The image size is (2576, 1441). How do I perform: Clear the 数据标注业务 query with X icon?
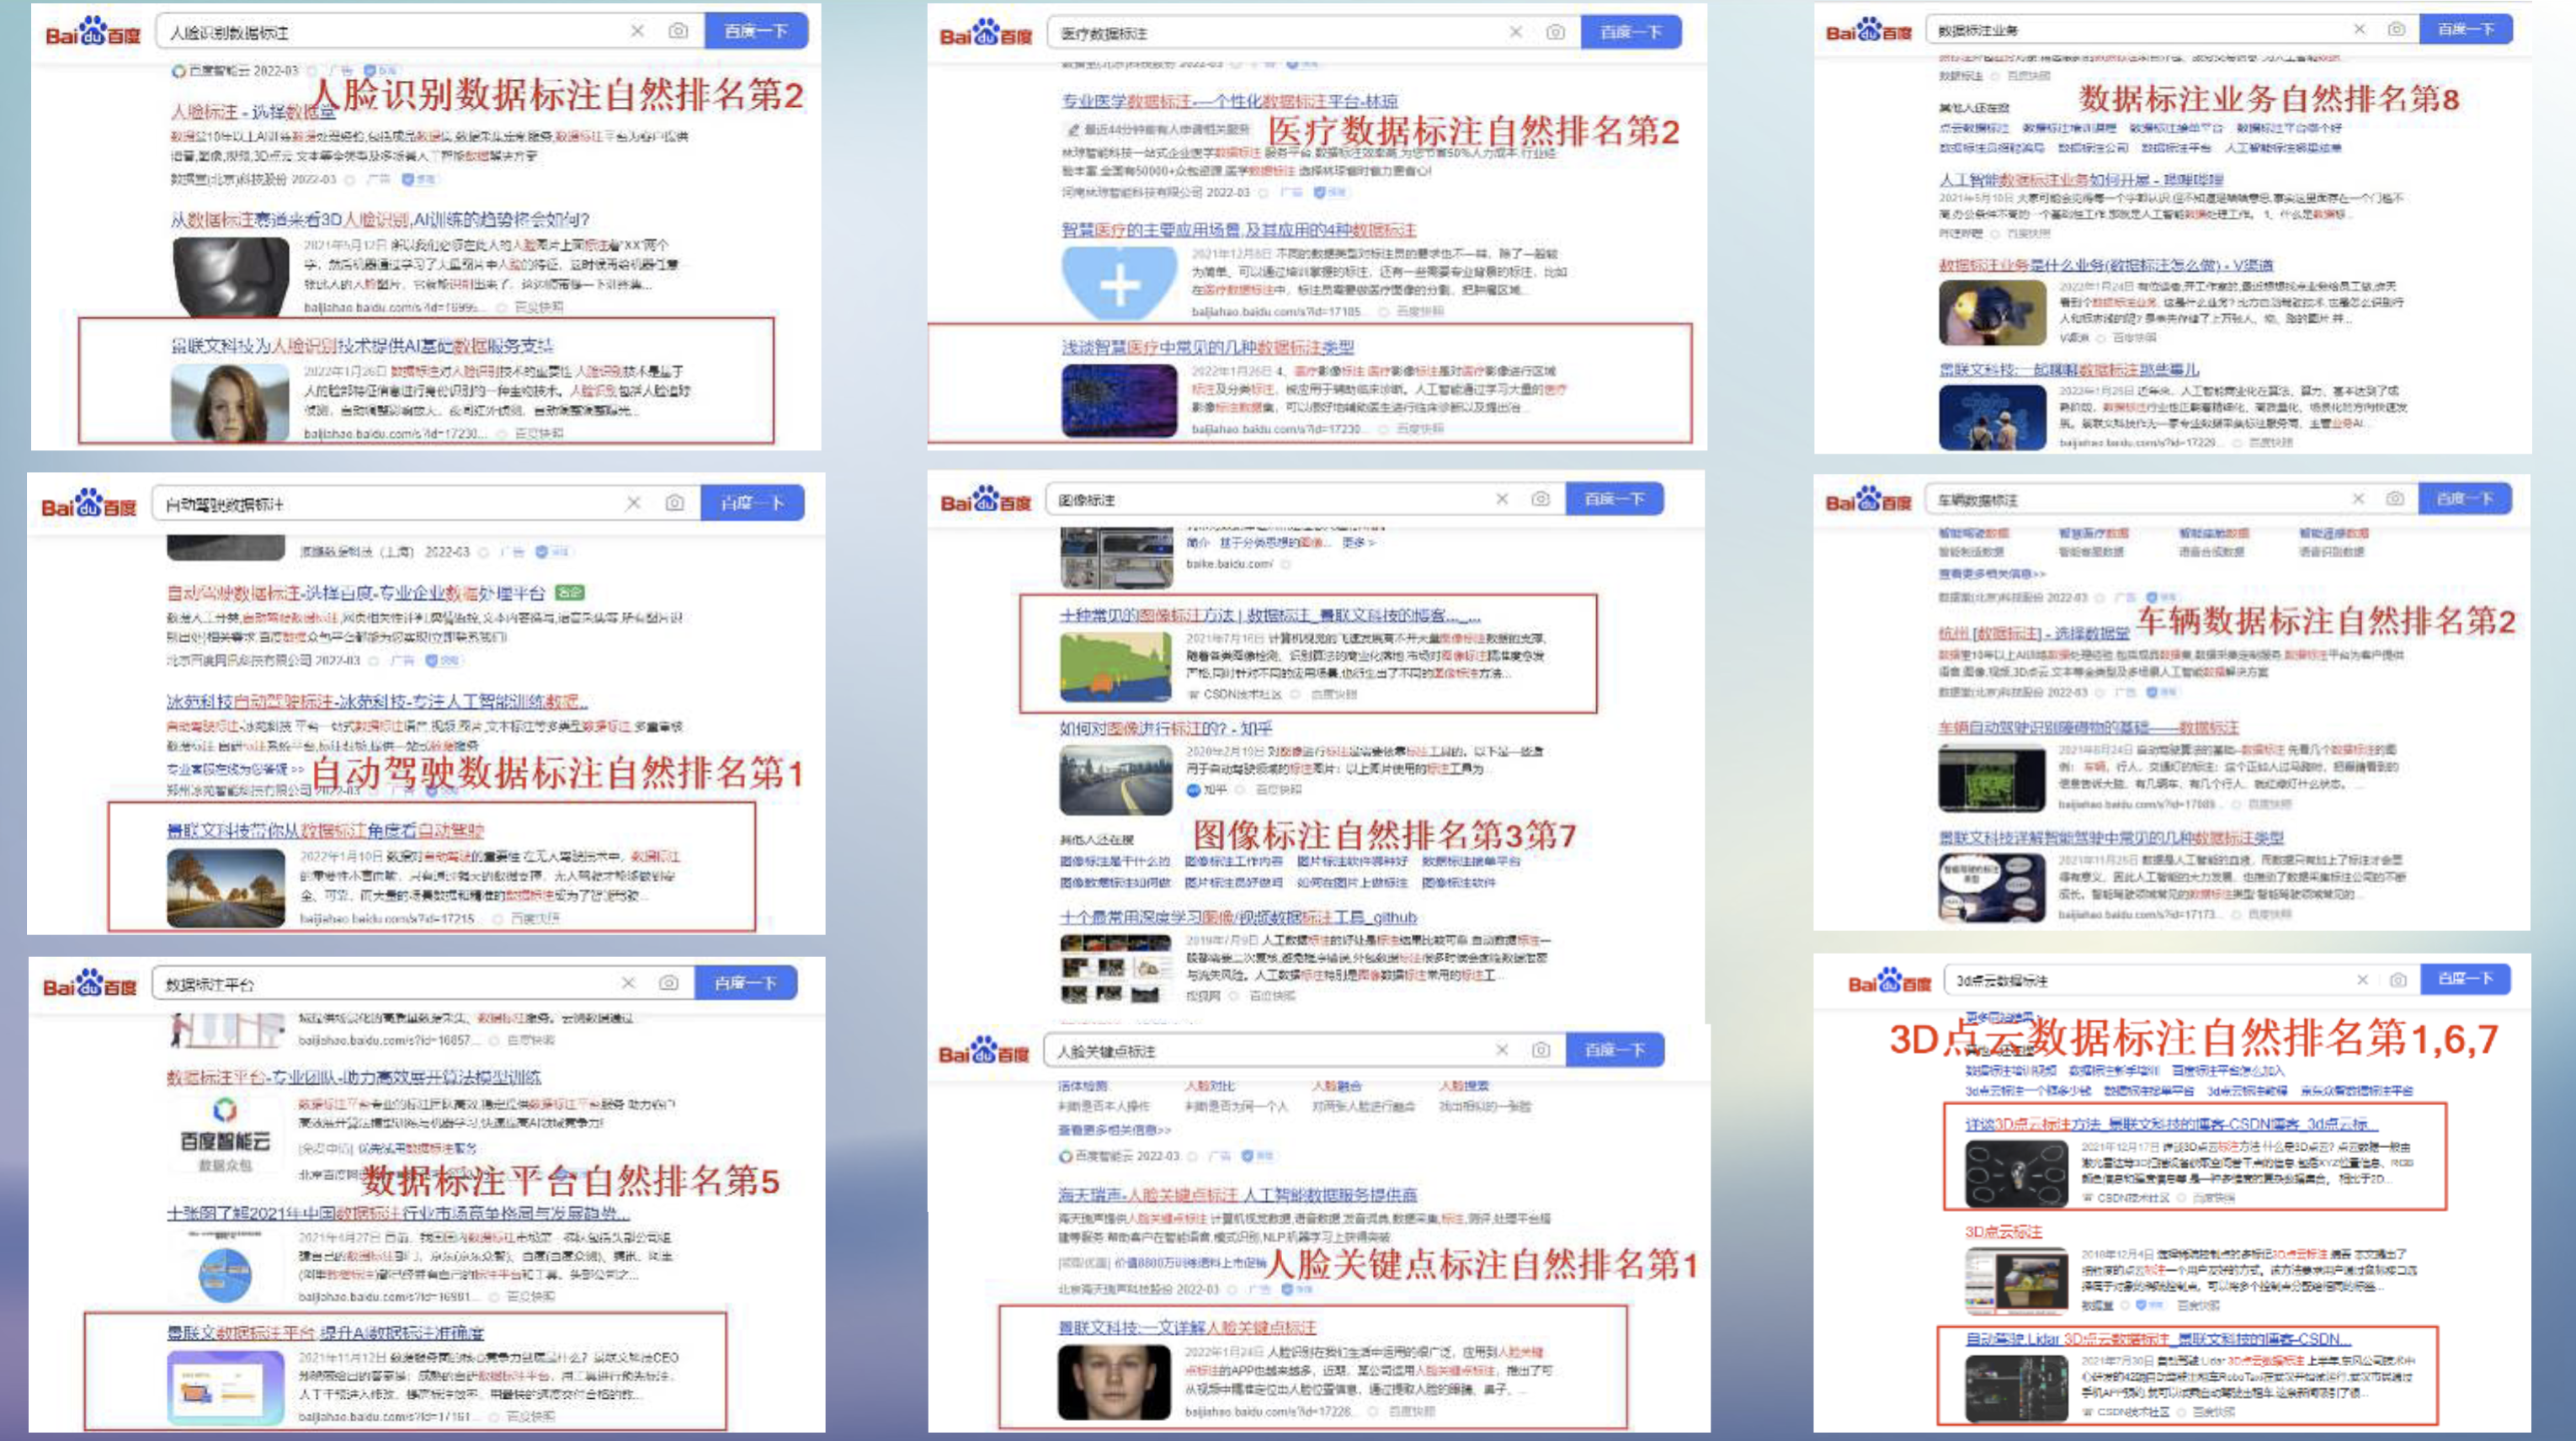pyautogui.click(x=2359, y=29)
